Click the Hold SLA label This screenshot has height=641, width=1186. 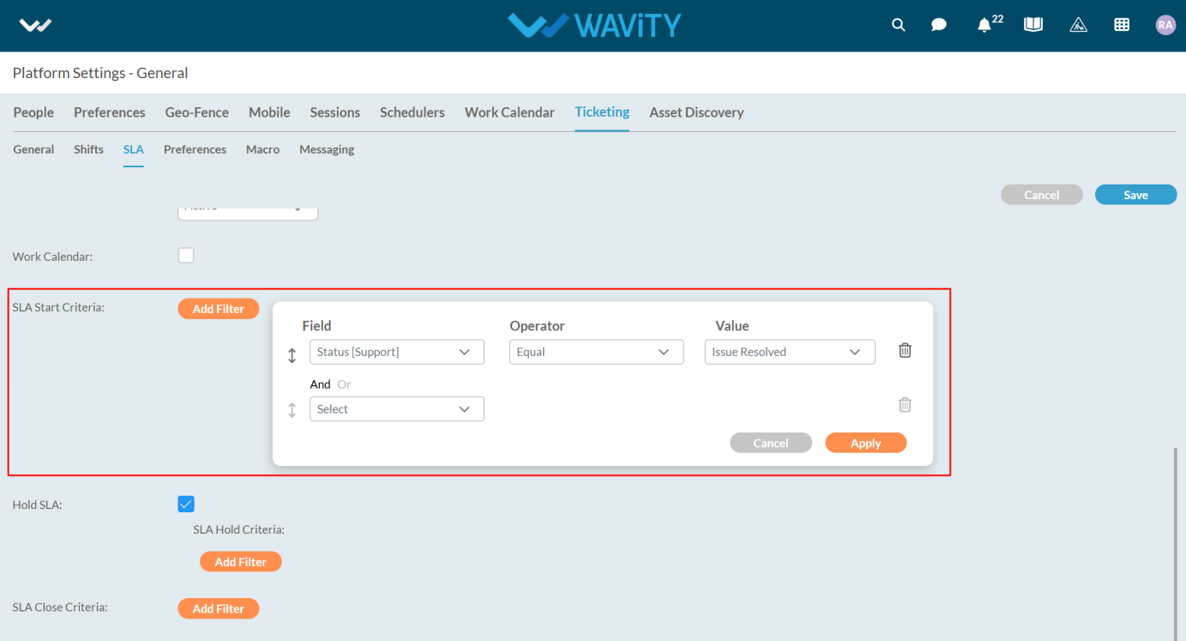[38, 505]
